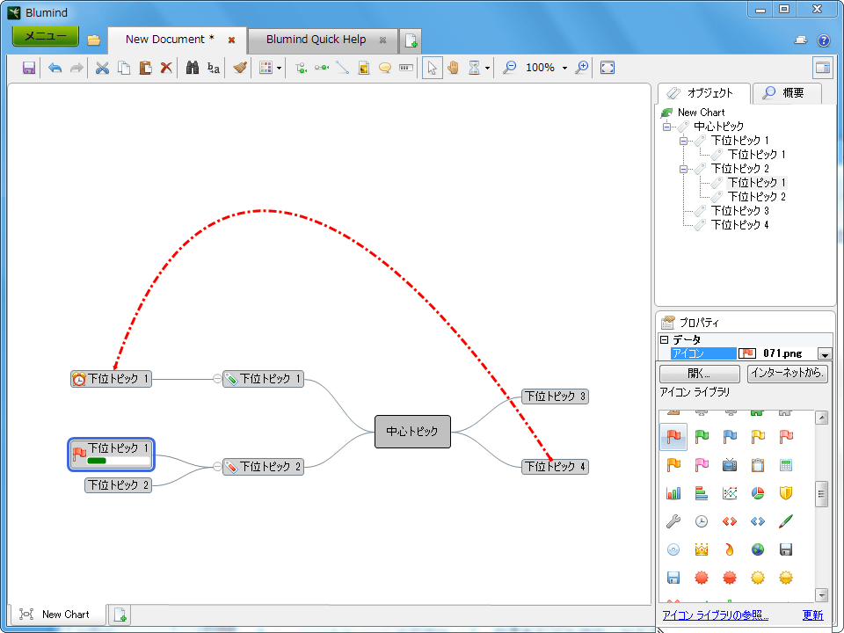Choose the crown icon in the icon library
This screenshot has height=633, width=844.
pyautogui.click(x=702, y=549)
